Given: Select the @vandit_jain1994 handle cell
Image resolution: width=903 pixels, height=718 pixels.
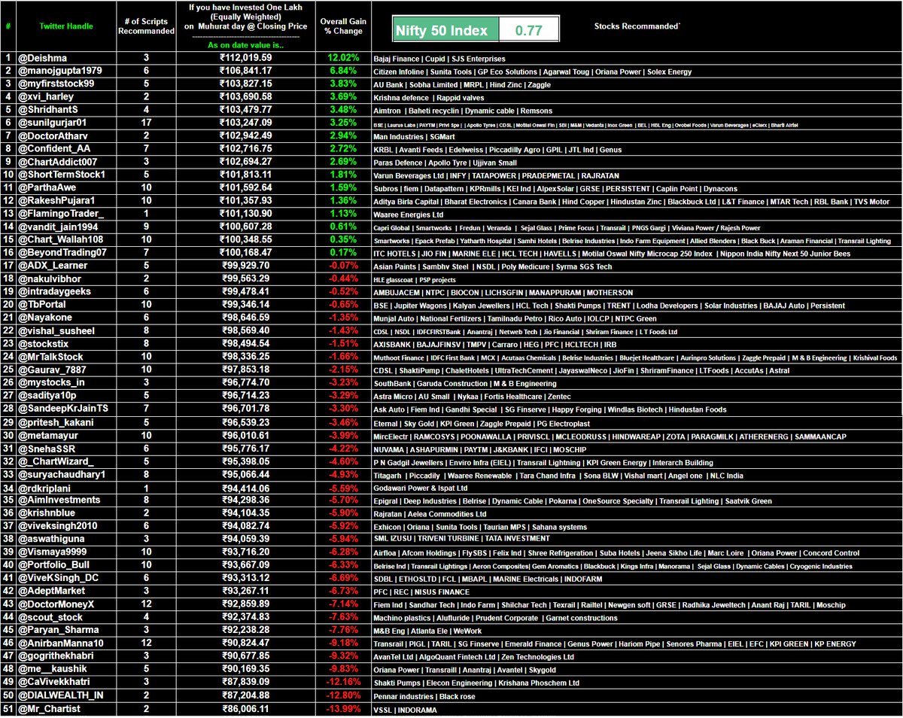Looking at the screenshot, I should tap(66, 227).
